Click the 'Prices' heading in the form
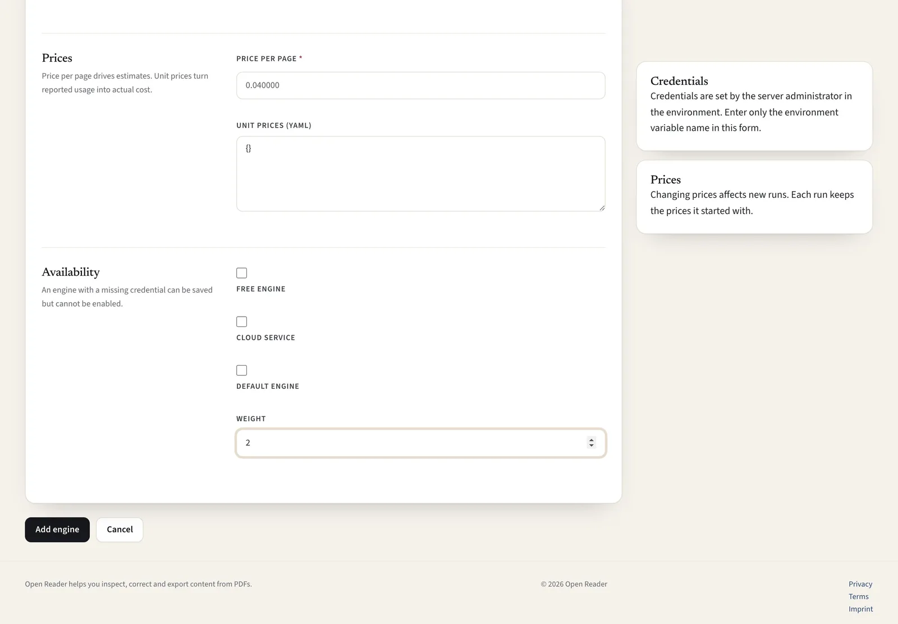The width and height of the screenshot is (898, 624). pos(57,58)
